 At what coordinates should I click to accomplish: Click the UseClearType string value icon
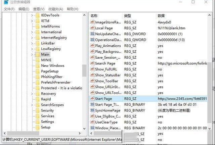pyautogui.click(x=92, y=122)
